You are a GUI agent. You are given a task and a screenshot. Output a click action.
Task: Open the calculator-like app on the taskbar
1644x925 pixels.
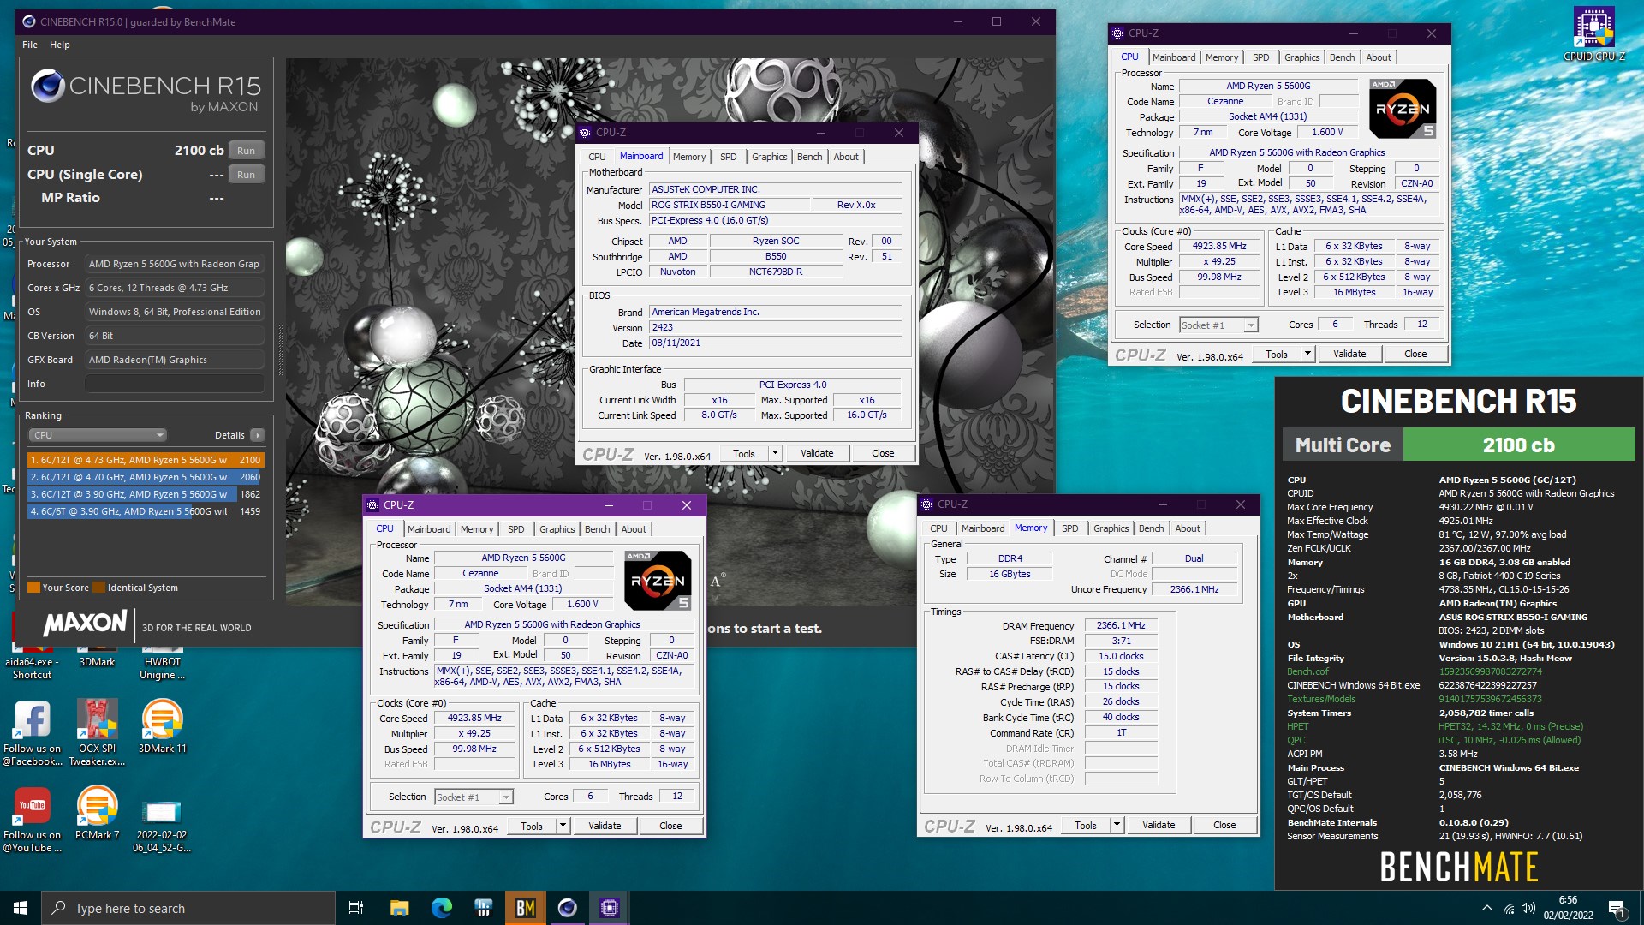coord(483,908)
